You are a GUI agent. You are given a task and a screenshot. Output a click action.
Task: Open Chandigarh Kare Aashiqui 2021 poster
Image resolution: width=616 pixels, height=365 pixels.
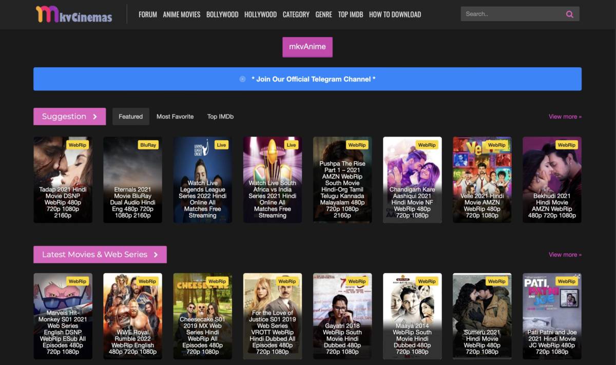[x=412, y=180]
